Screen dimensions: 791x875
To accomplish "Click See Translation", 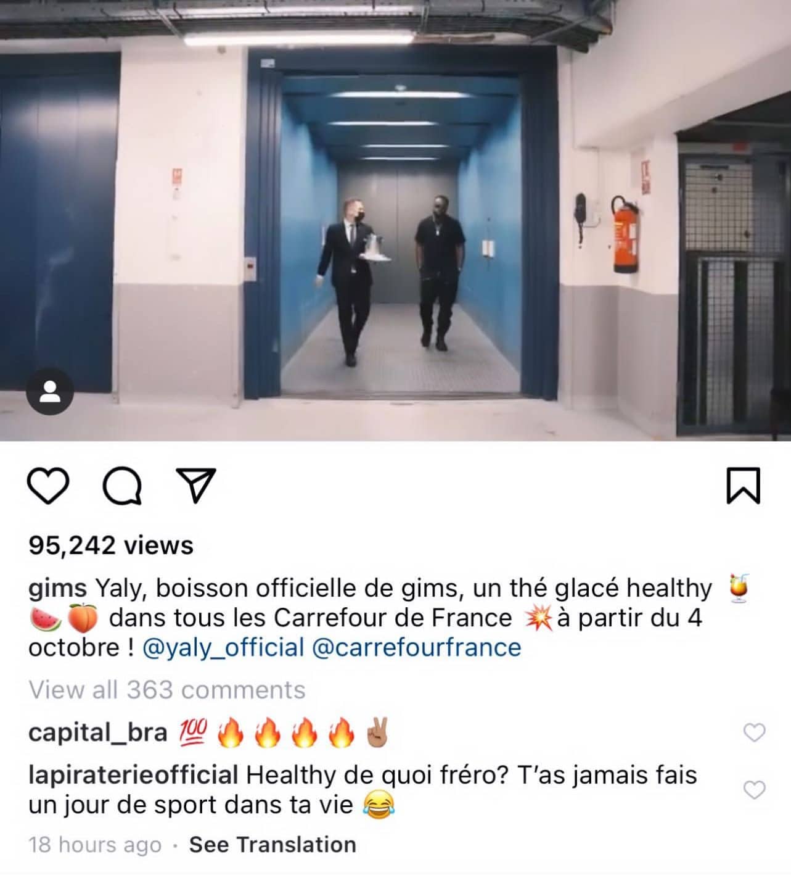I will pyautogui.click(x=273, y=844).
